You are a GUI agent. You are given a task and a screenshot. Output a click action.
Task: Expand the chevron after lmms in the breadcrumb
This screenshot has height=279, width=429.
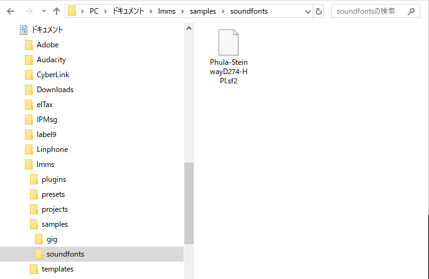(x=183, y=11)
